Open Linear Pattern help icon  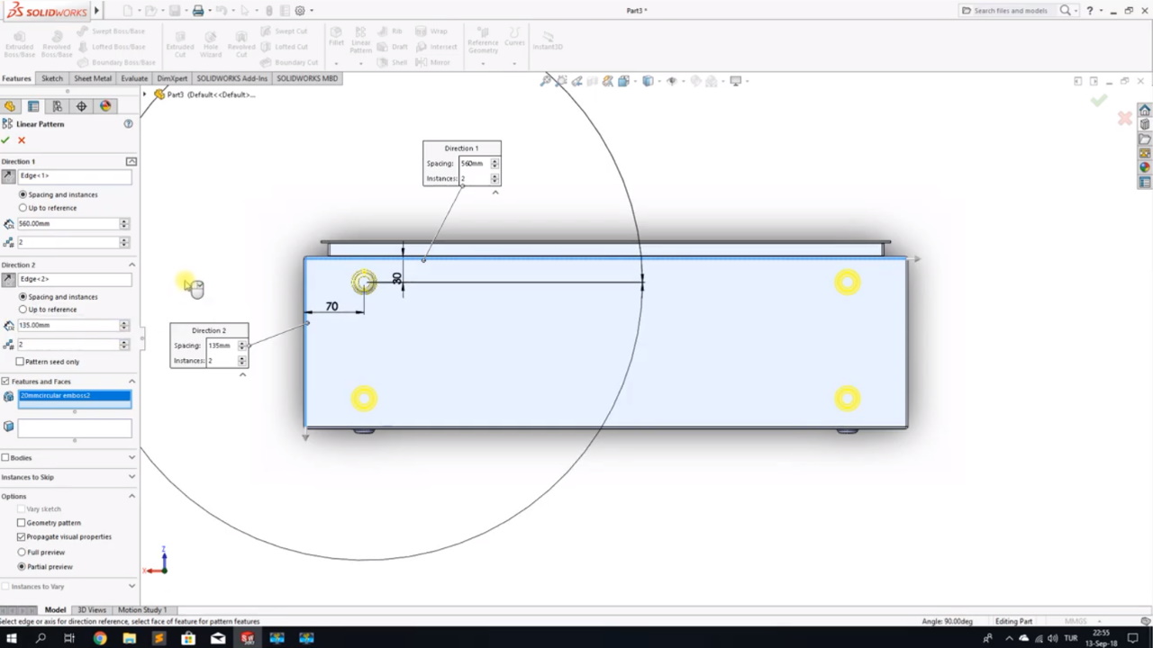click(x=128, y=124)
